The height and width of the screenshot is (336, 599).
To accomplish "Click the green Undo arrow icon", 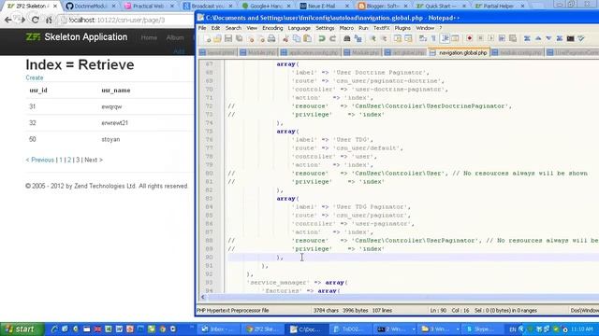I will 322,38.
